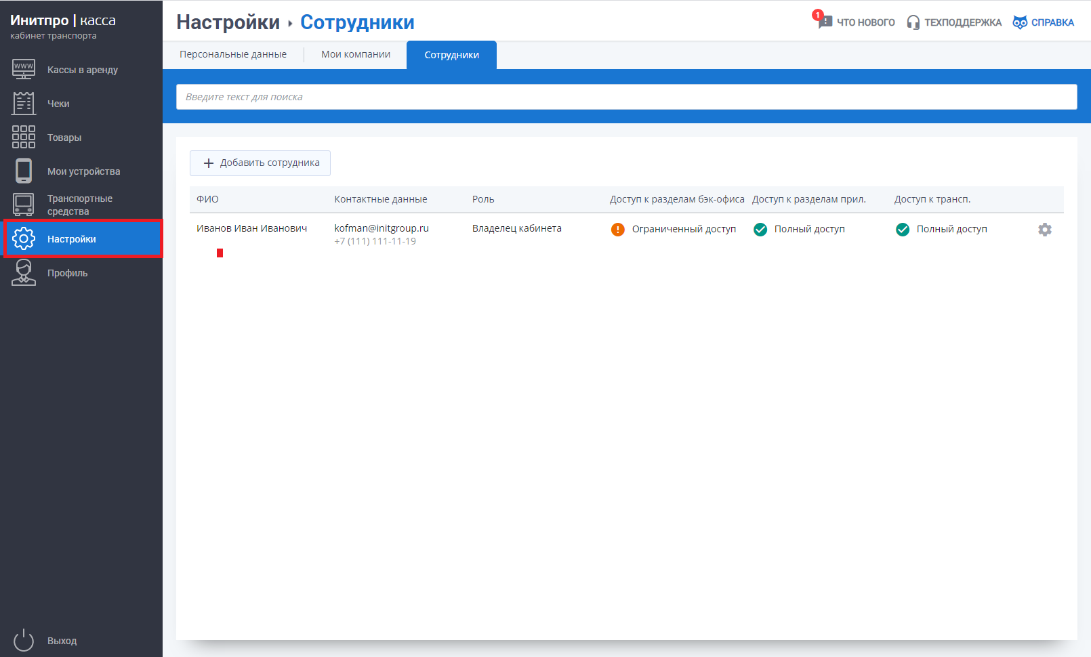Viewport: 1091px width, 657px height.
Task: Click green checkmark in Доступ к разделам прил. column
Action: [760, 230]
